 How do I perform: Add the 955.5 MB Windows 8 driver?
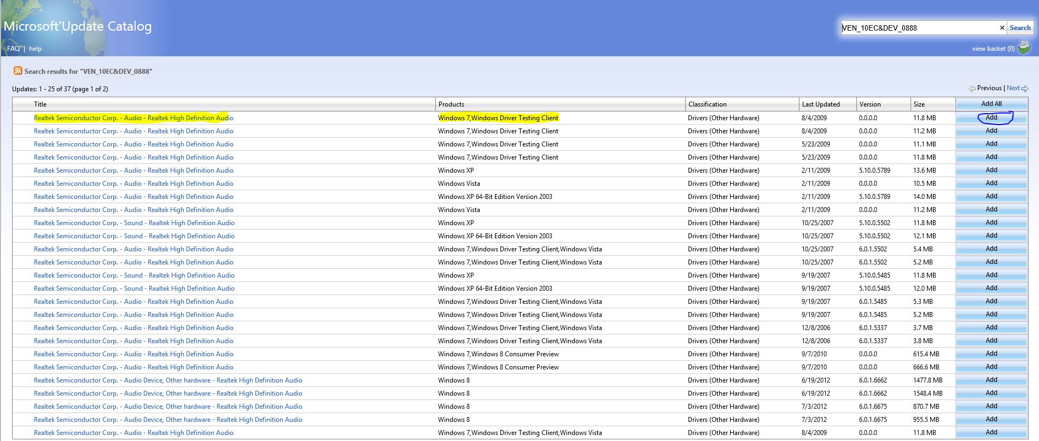(x=991, y=419)
